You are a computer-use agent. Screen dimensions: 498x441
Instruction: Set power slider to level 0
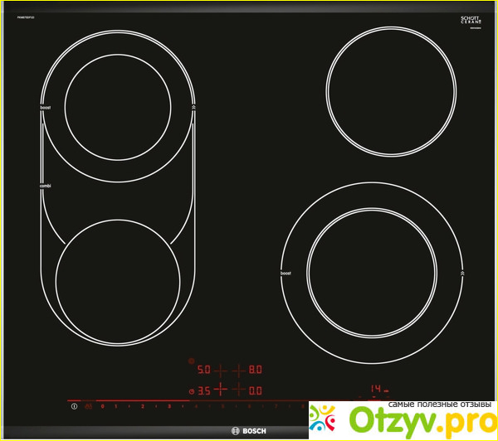click(103, 407)
